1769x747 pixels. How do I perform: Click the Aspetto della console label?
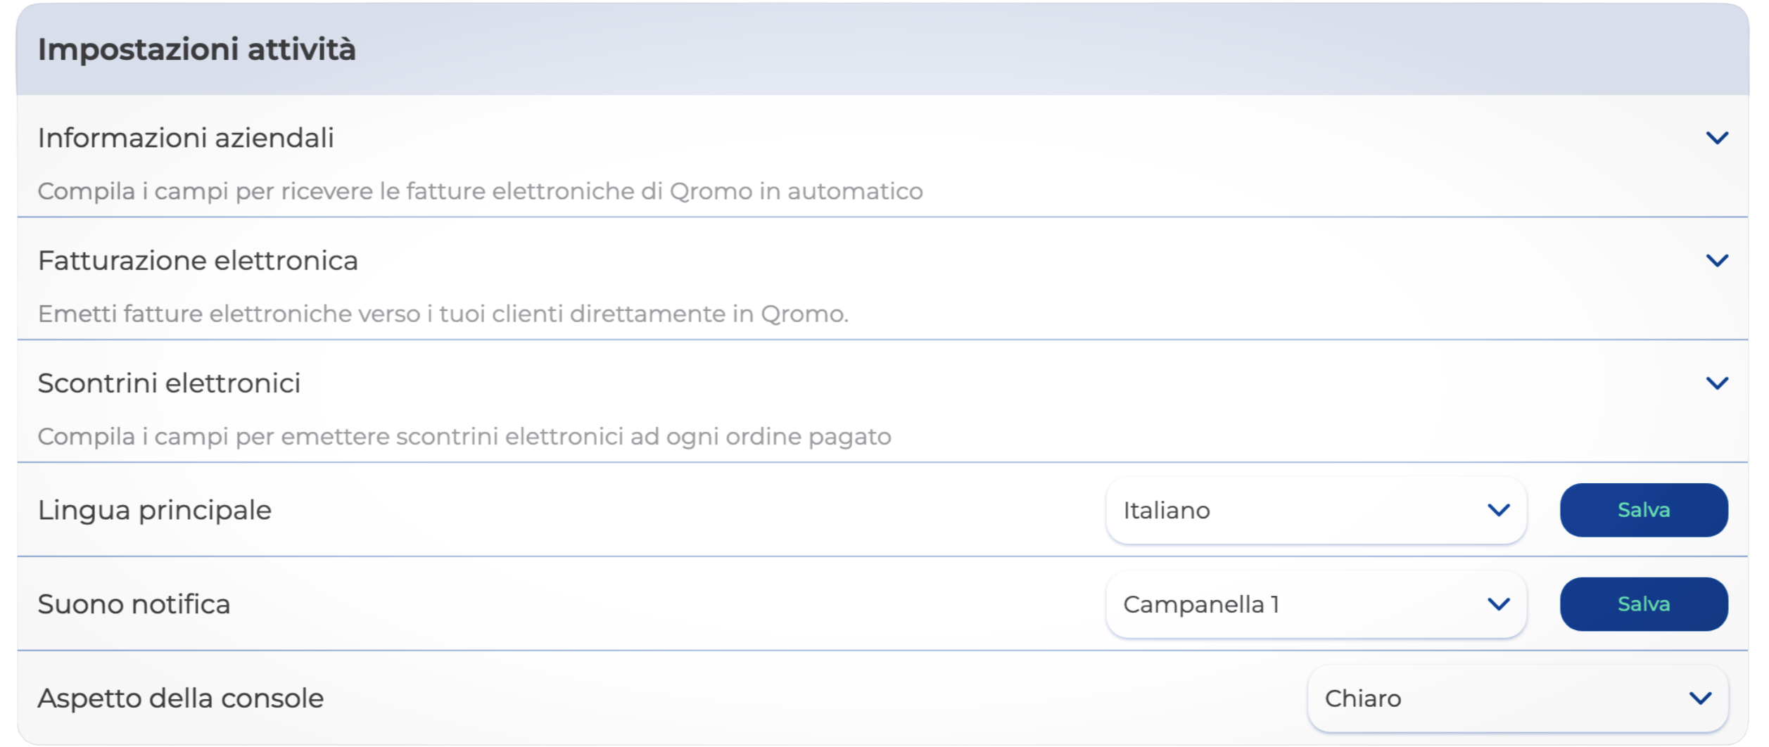180,698
